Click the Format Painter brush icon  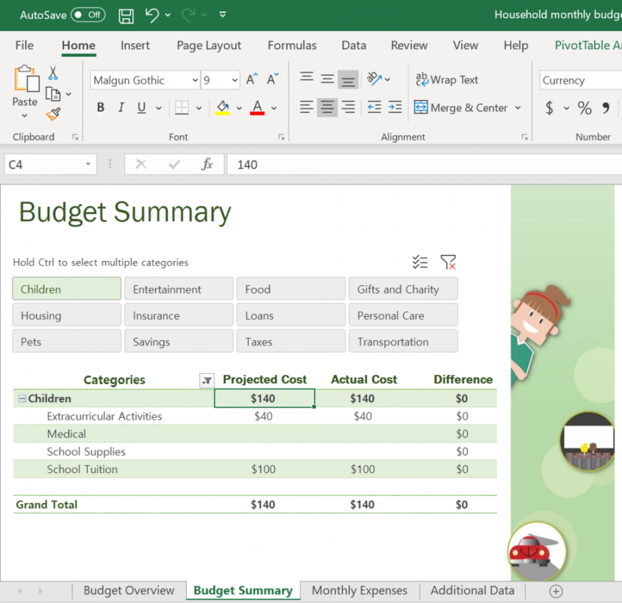coord(53,114)
